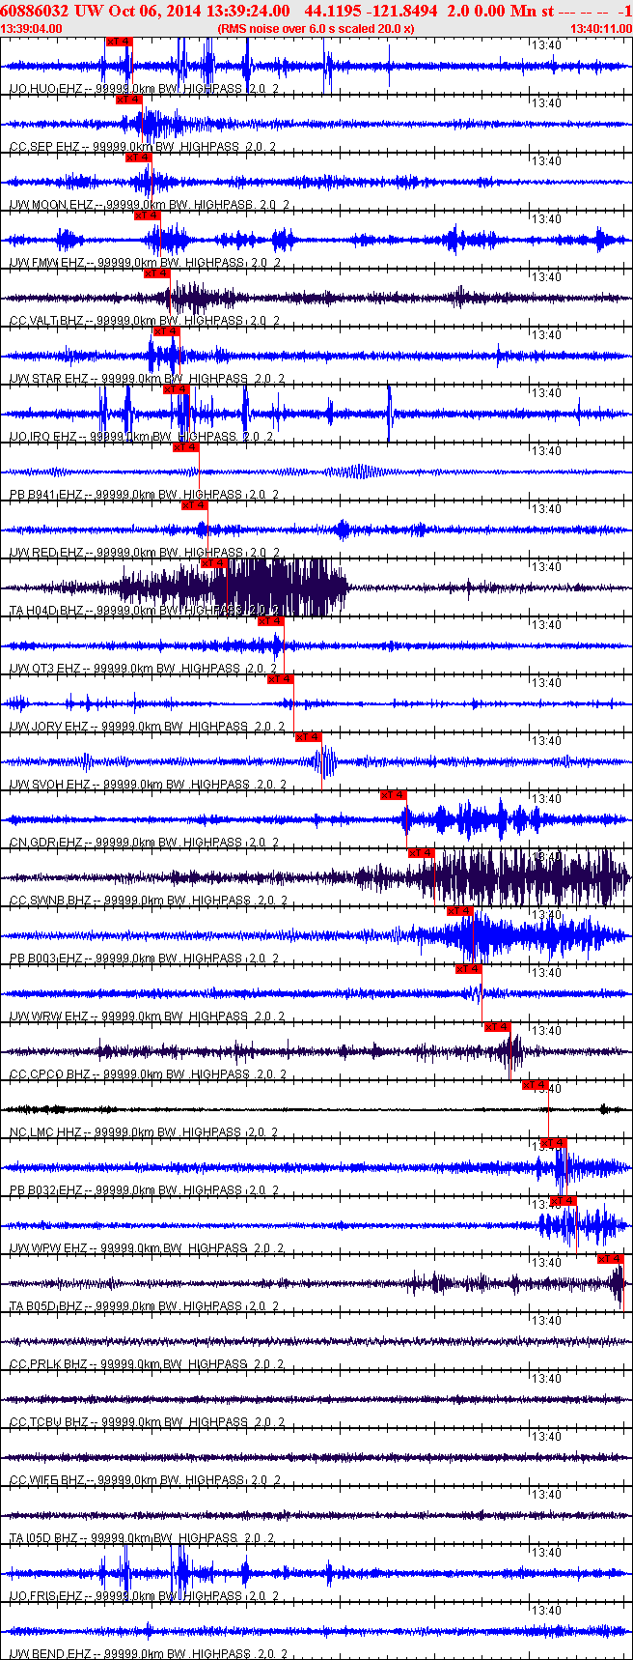
Task: Click the red pick flag on WRW trace
Action: [468, 969]
